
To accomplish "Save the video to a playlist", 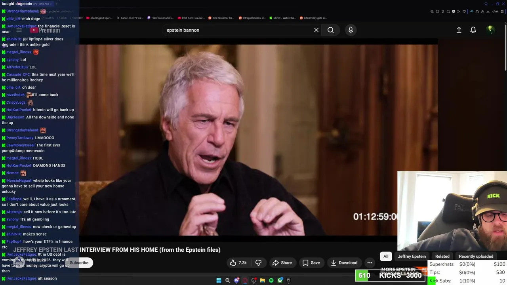I will coord(311,263).
